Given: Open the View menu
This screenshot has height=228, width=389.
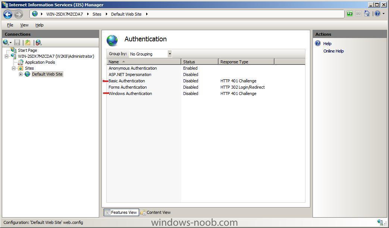Looking at the screenshot, I should (x=24, y=25).
